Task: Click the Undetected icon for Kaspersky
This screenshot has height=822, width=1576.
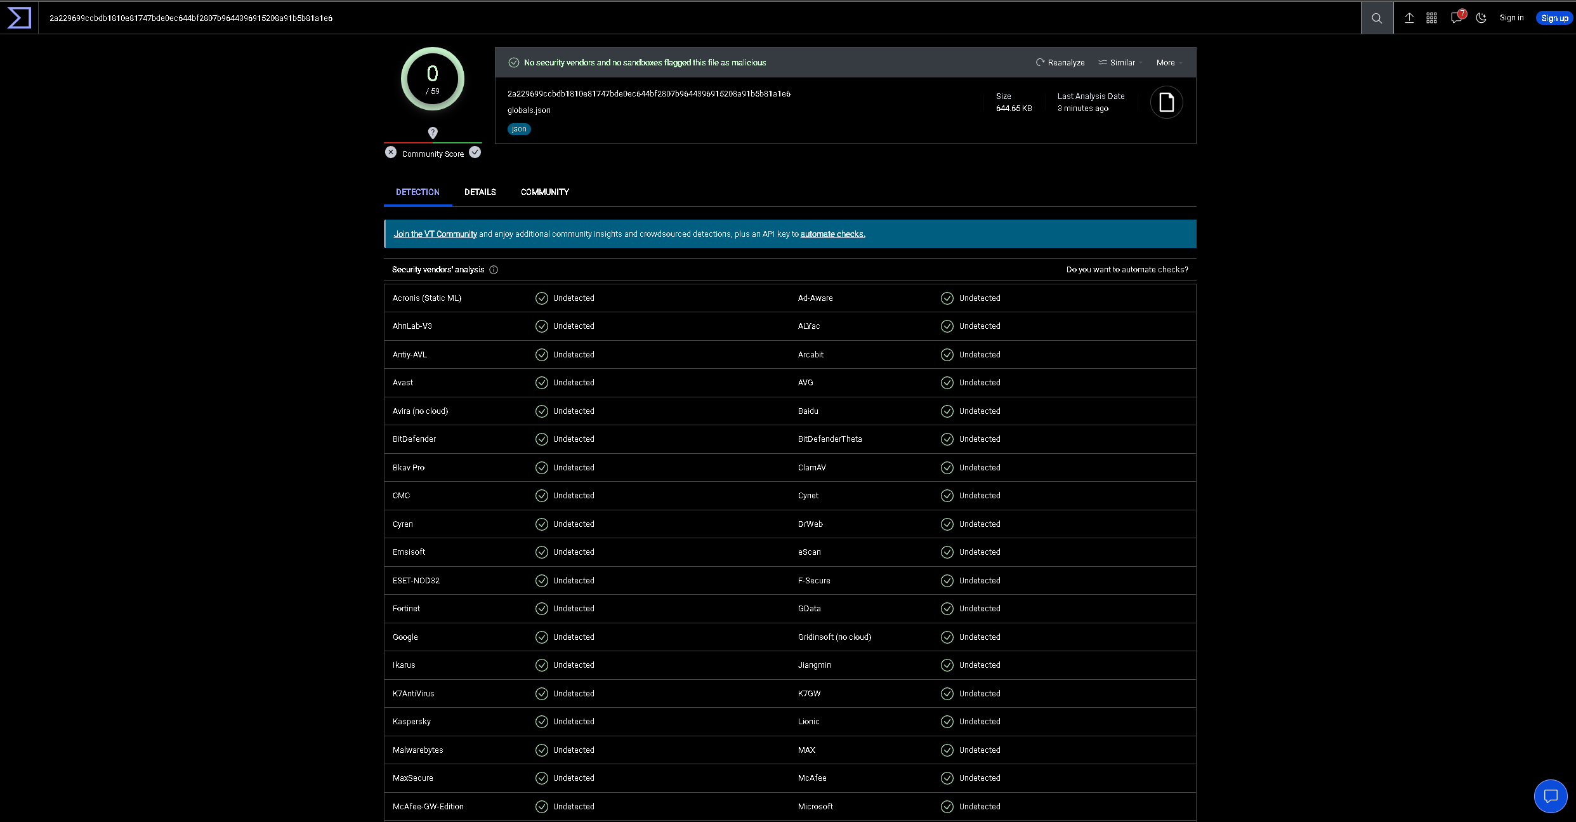Action: (541, 722)
